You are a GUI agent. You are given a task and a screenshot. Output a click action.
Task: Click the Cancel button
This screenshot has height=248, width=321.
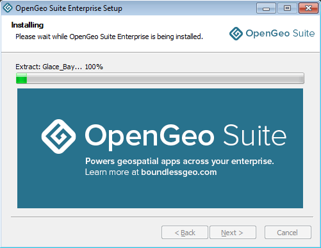pyautogui.click(x=288, y=233)
